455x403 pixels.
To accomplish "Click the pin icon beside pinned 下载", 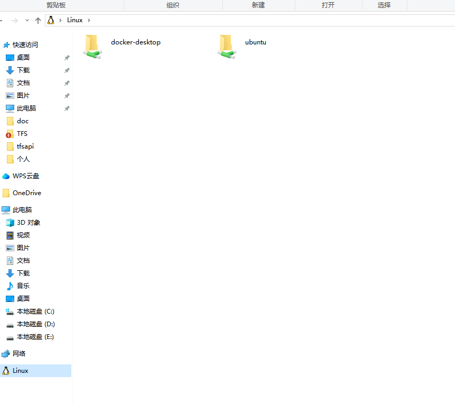I will (x=67, y=70).
